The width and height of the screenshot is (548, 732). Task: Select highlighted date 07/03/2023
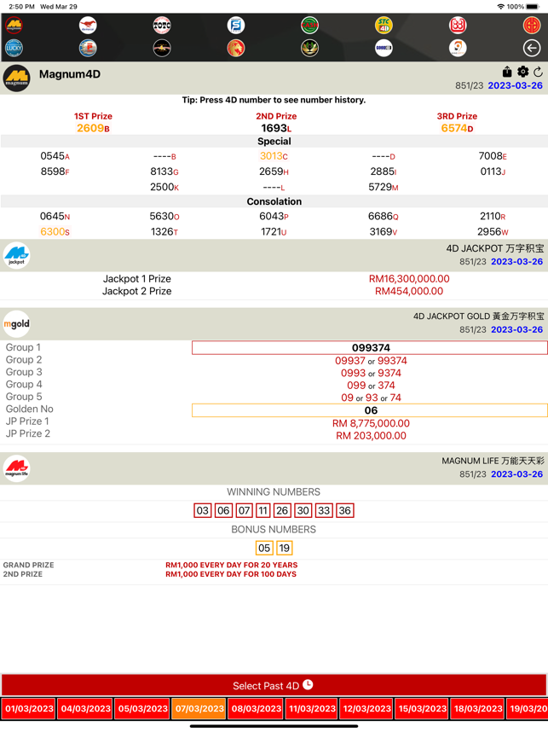pos(199,709)
